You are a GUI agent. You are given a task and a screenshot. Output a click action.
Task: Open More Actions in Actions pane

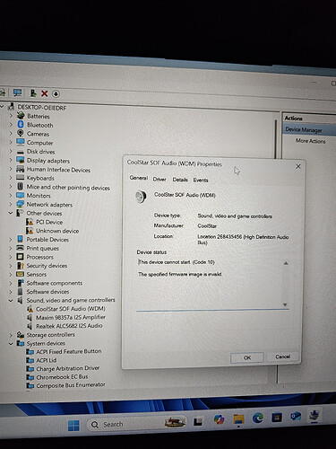tap(310, 141)
